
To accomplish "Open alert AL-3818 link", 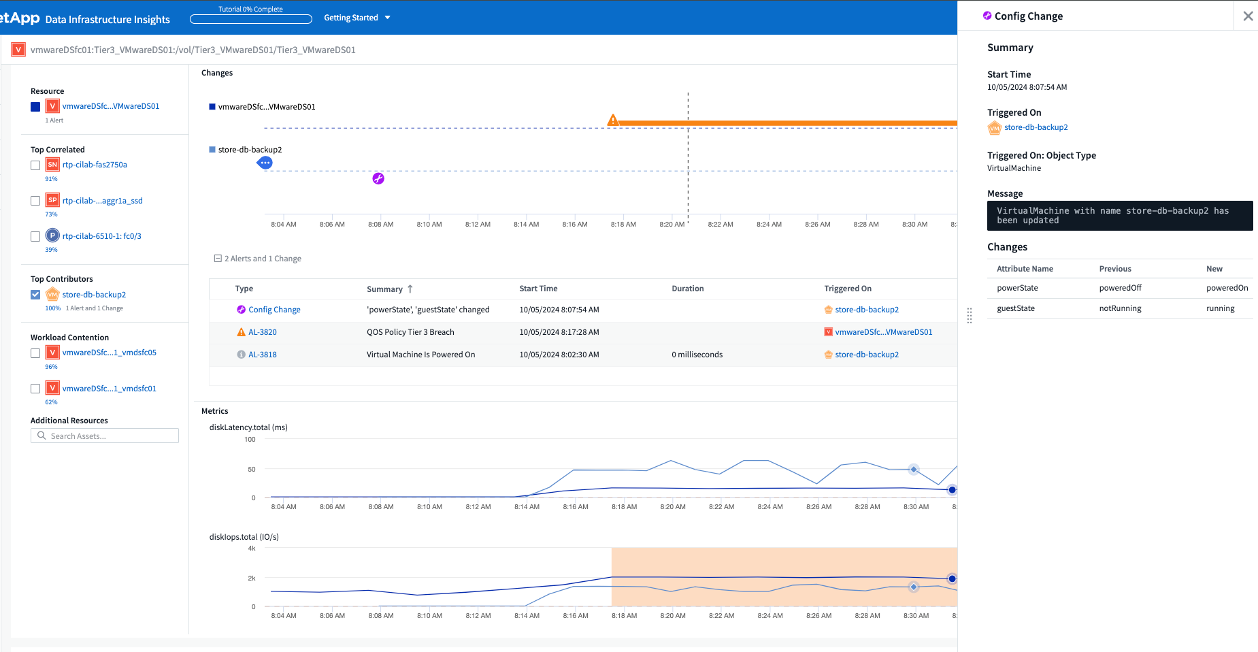I will [263, 355].
